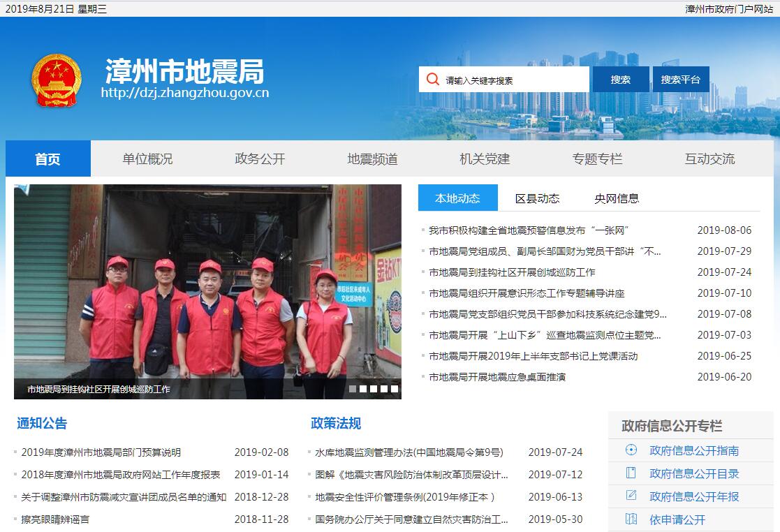The image size is (780, 532).
Task: Open the 地震频道 navigation menu
Action: pyautogui.click(x=372, y=158)
